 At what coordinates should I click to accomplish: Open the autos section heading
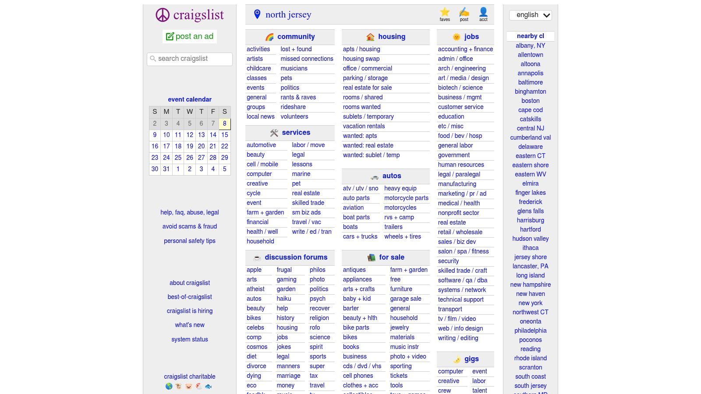point(392,176)
